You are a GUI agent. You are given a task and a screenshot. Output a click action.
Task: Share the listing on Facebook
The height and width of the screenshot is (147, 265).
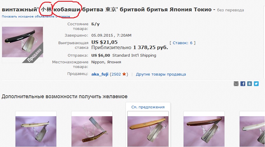243,84
